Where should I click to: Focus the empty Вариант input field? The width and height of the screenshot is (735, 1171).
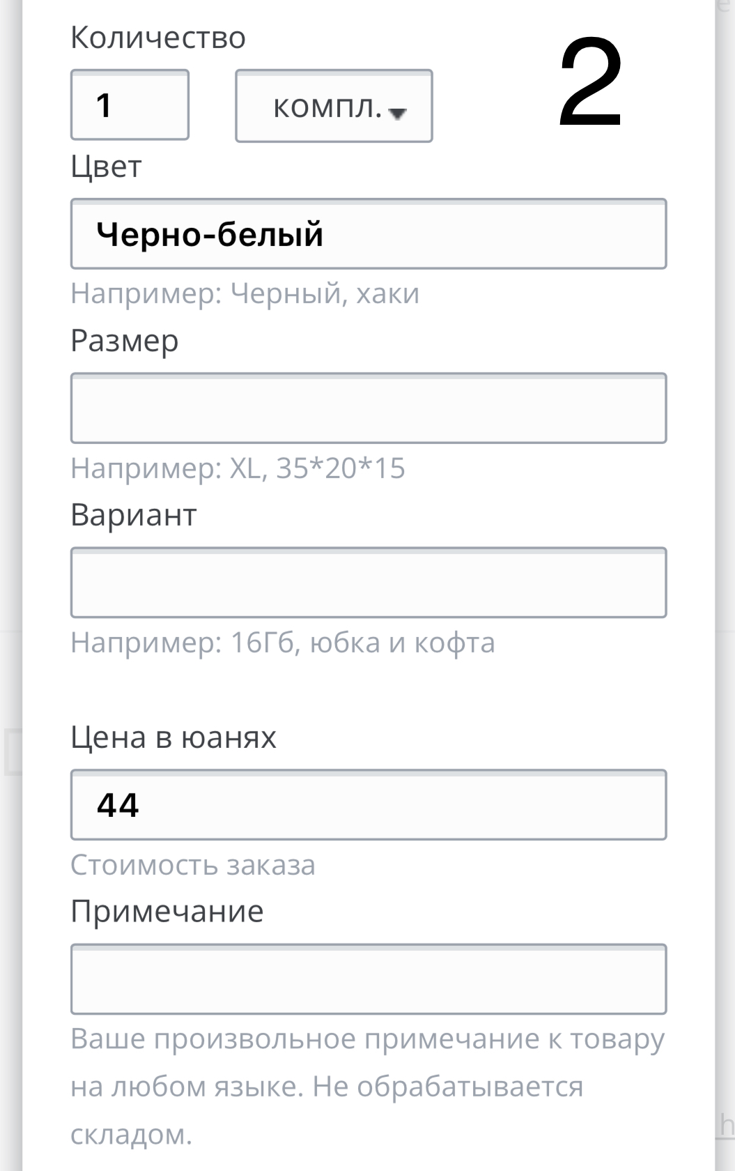coord(369,583)
